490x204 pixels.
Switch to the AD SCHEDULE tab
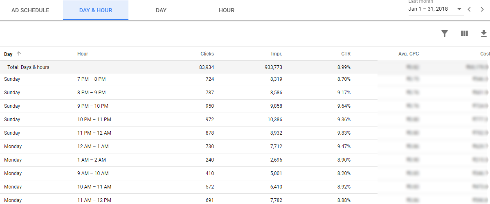click(x=30, y=10)
